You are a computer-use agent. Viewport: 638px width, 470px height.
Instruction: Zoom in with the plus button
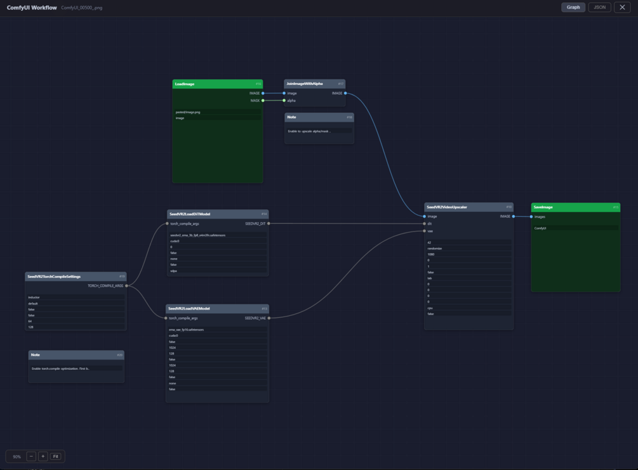[43, 456]
